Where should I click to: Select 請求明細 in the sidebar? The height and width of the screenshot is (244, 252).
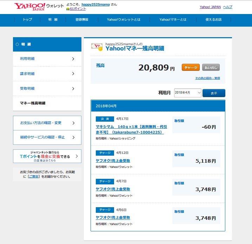tap(47, 74)
